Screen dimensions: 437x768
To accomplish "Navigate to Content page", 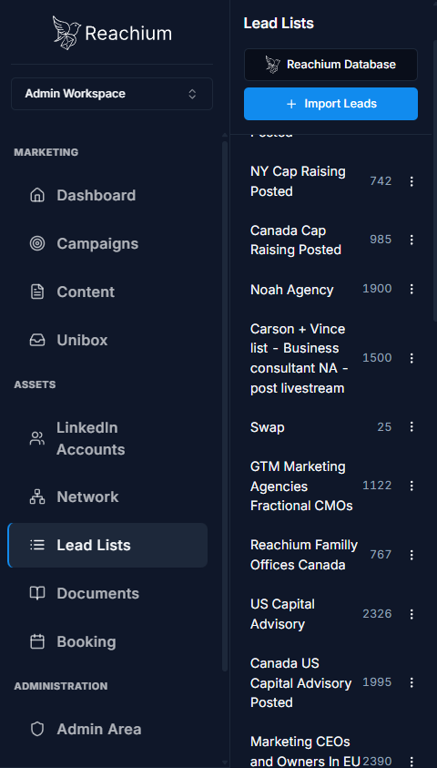I will tap(107, 292).
